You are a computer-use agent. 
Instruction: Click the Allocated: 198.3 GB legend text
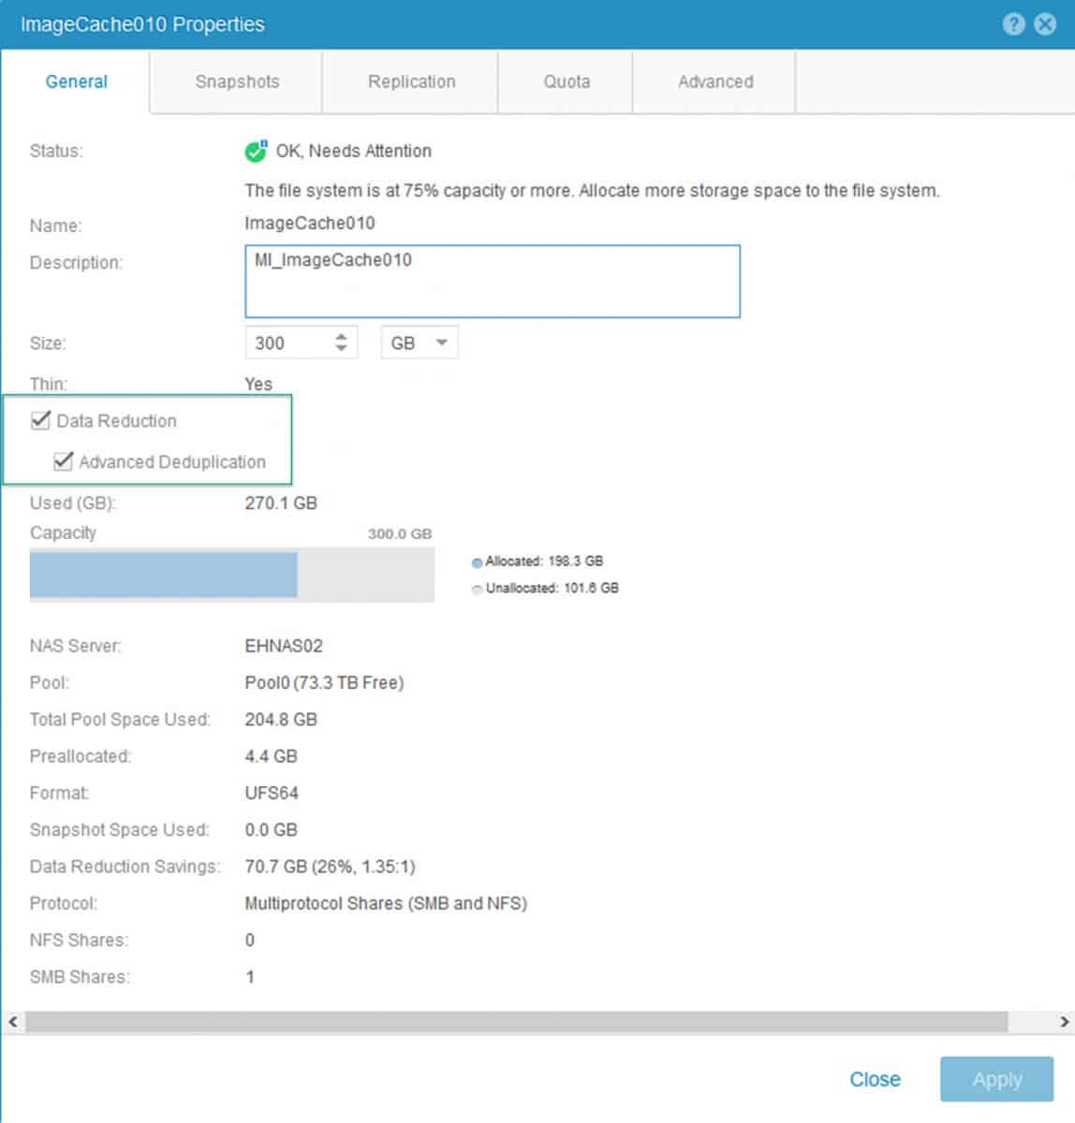coord(544,561)
